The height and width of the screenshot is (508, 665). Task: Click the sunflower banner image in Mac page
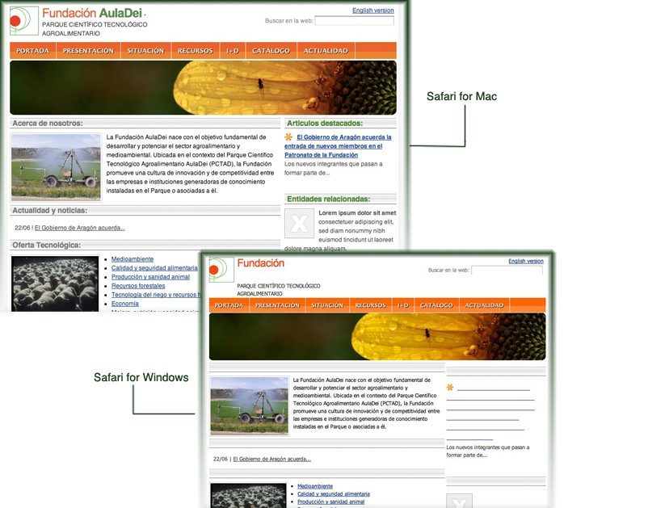click(203, 88)
